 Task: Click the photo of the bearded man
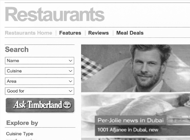136,68
